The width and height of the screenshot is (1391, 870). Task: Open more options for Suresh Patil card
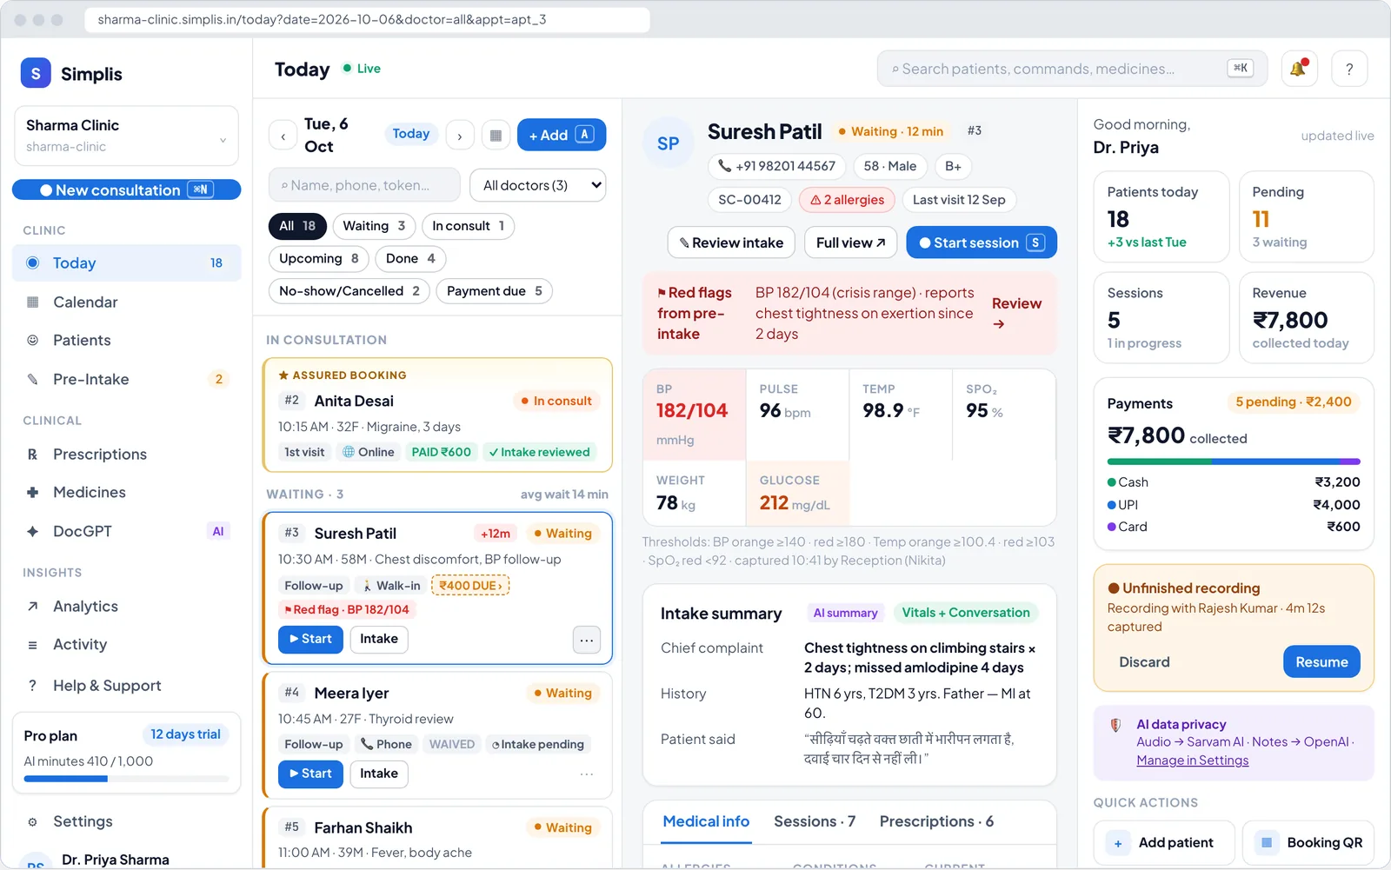(x=587, y=640)
